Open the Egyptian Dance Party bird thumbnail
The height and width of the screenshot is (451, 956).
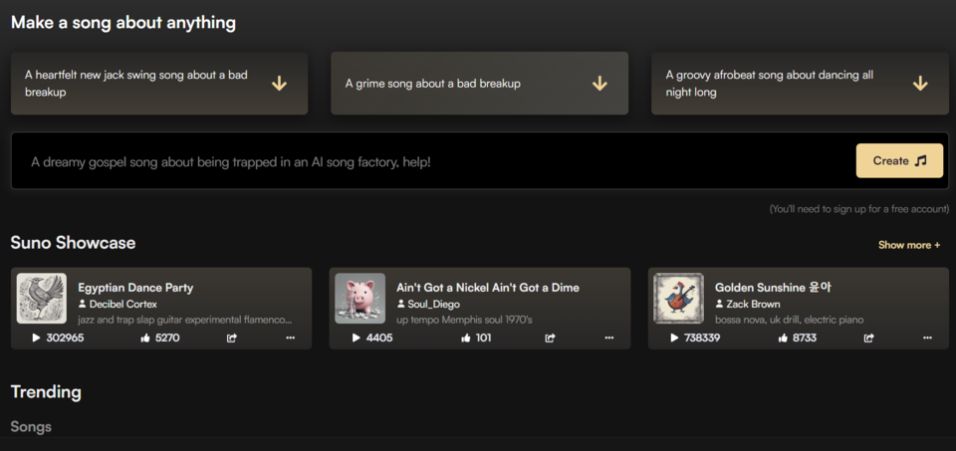tap(42, 298)
